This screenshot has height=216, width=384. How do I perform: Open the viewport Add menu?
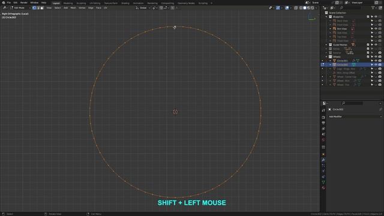click(x=65, y=8)
